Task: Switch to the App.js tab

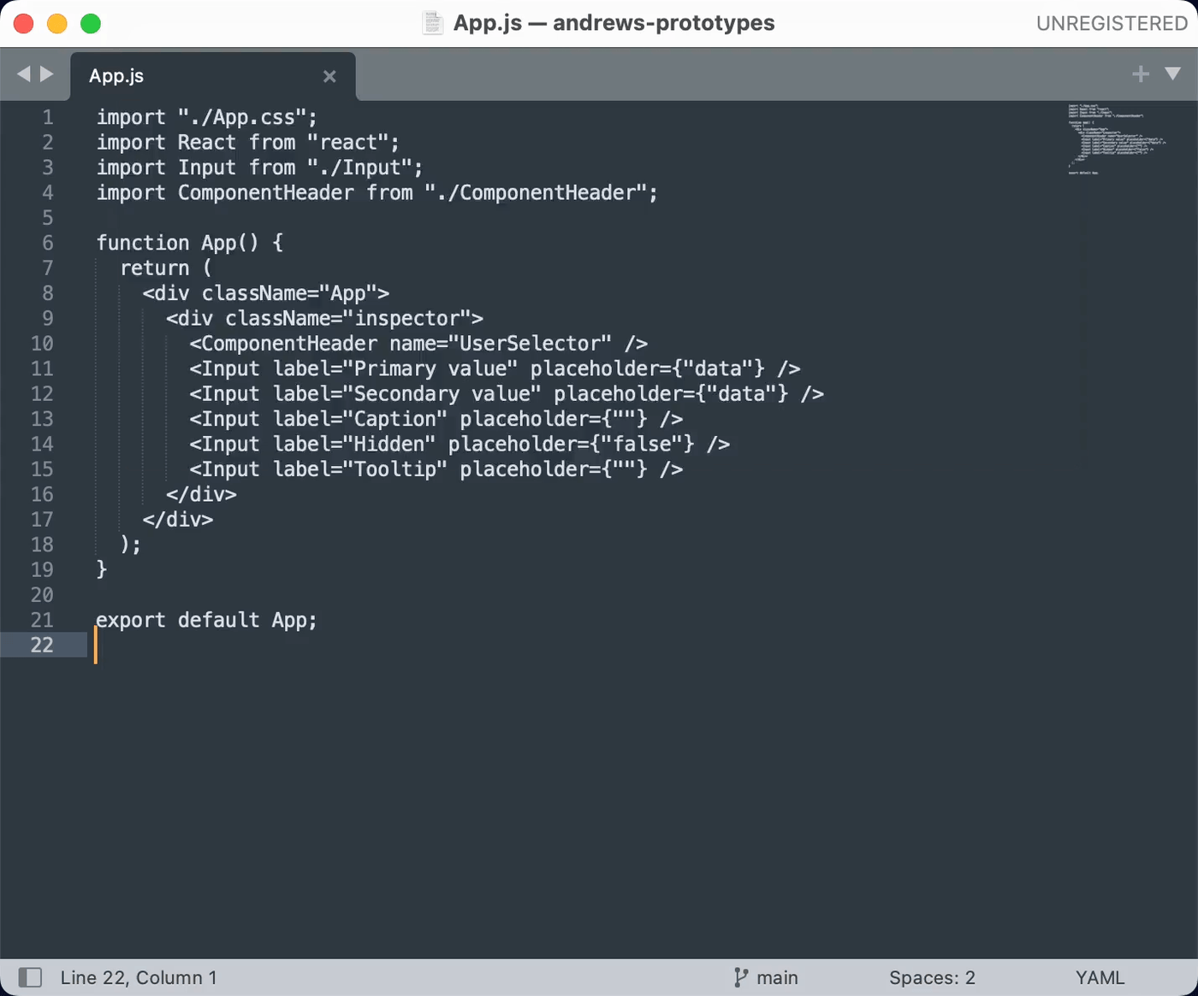Action: tap(116, 76)
